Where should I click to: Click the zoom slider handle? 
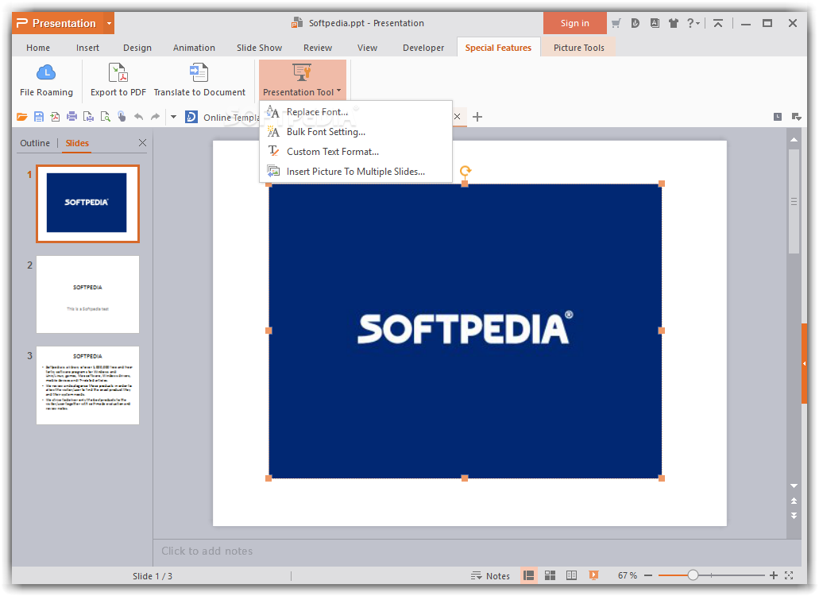tap(693, 575)
